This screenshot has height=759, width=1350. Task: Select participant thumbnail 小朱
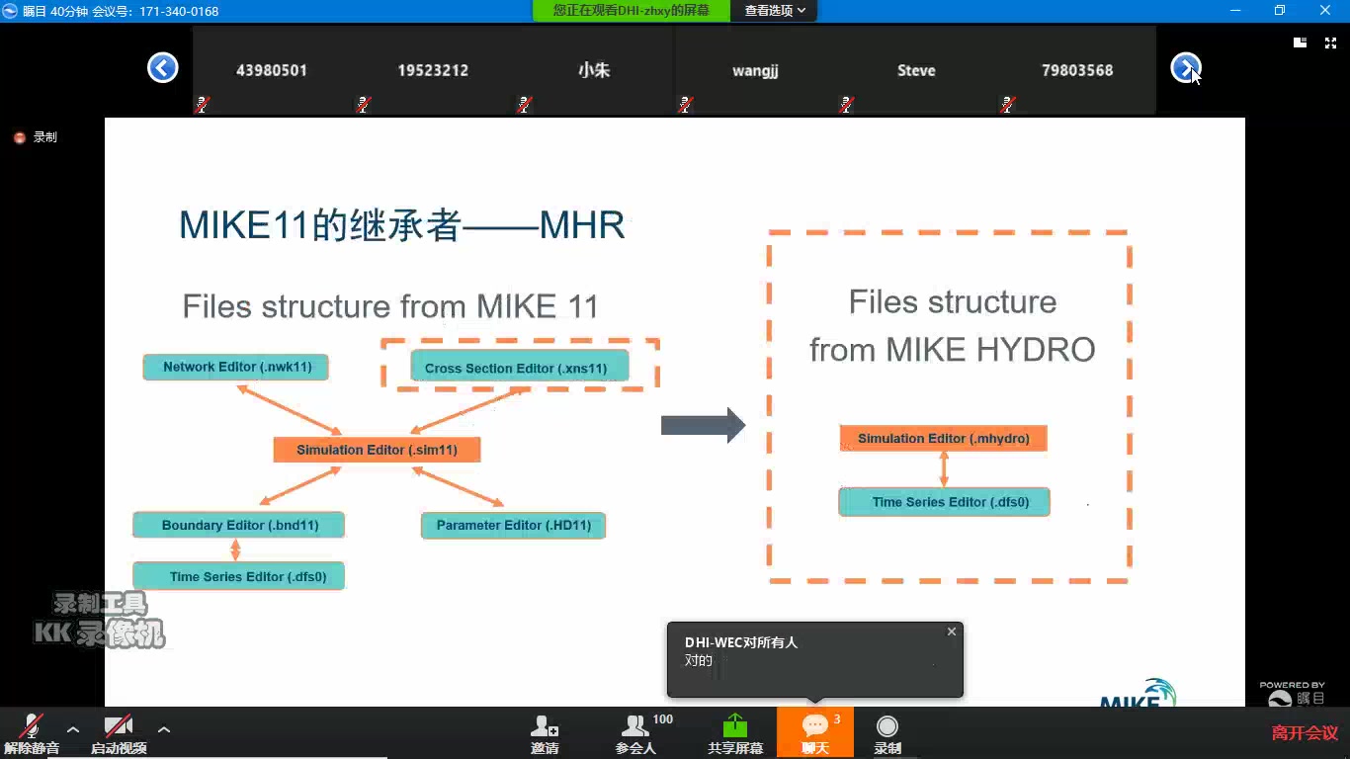pyautogui.click(x=594, y=70)
